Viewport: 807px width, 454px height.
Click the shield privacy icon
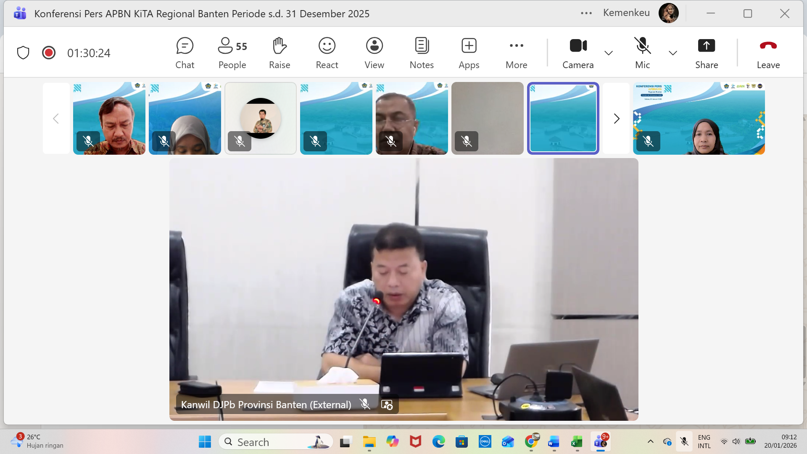[23, 53]
